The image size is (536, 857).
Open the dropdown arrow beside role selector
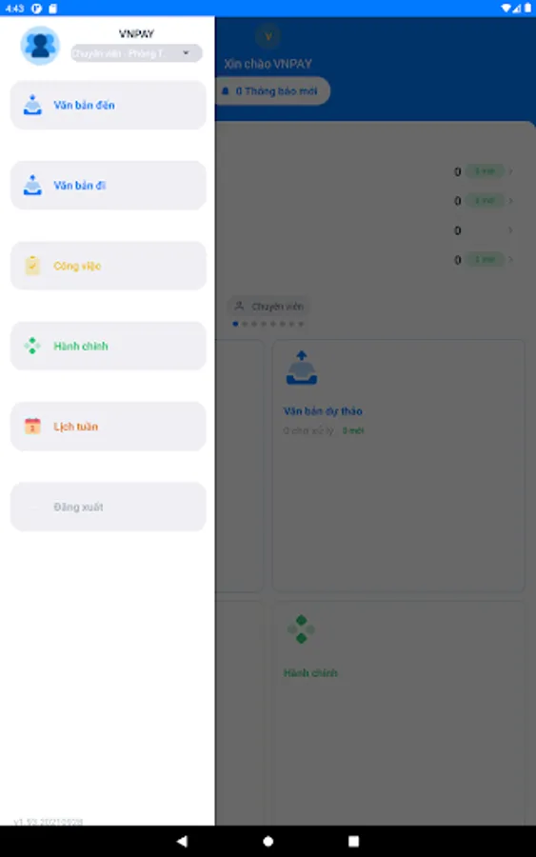click(186, 53)
